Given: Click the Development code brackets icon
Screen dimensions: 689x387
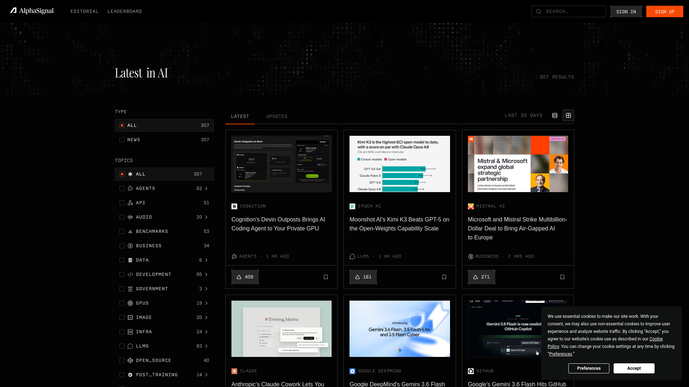Looking at the screenshot, I should point(130,274).
